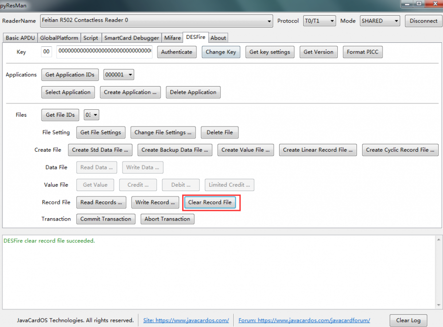
Task: Open the SmartCard Debugger tab
Action: pyautogui.click(x=131, y=38)
